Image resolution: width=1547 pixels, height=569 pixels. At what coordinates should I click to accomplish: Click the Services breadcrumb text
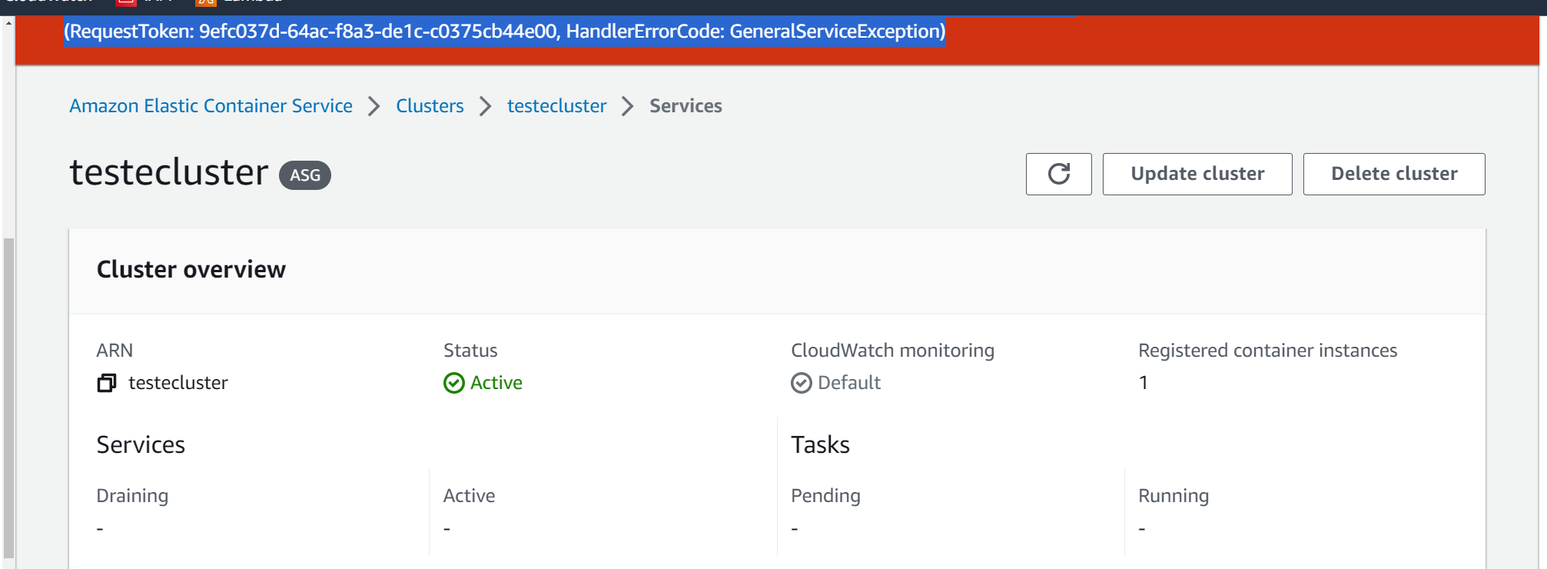pyautogui.click(x=686, y=105)
